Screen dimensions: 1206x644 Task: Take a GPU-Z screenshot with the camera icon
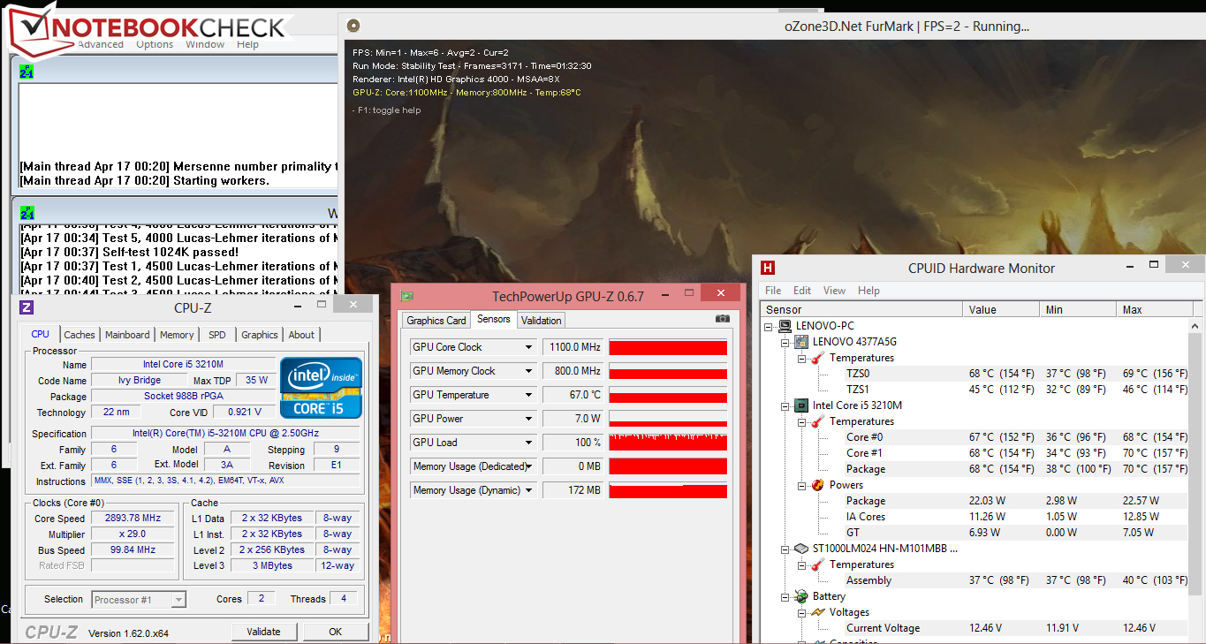[723, 319]
